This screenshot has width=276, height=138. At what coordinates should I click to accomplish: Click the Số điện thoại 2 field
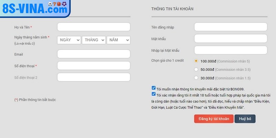point(93,77)
